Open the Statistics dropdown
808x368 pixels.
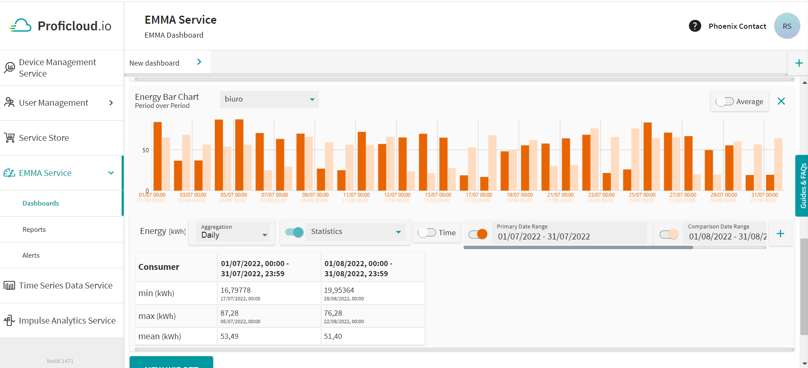pyautogui.click(x=355, y=232)
